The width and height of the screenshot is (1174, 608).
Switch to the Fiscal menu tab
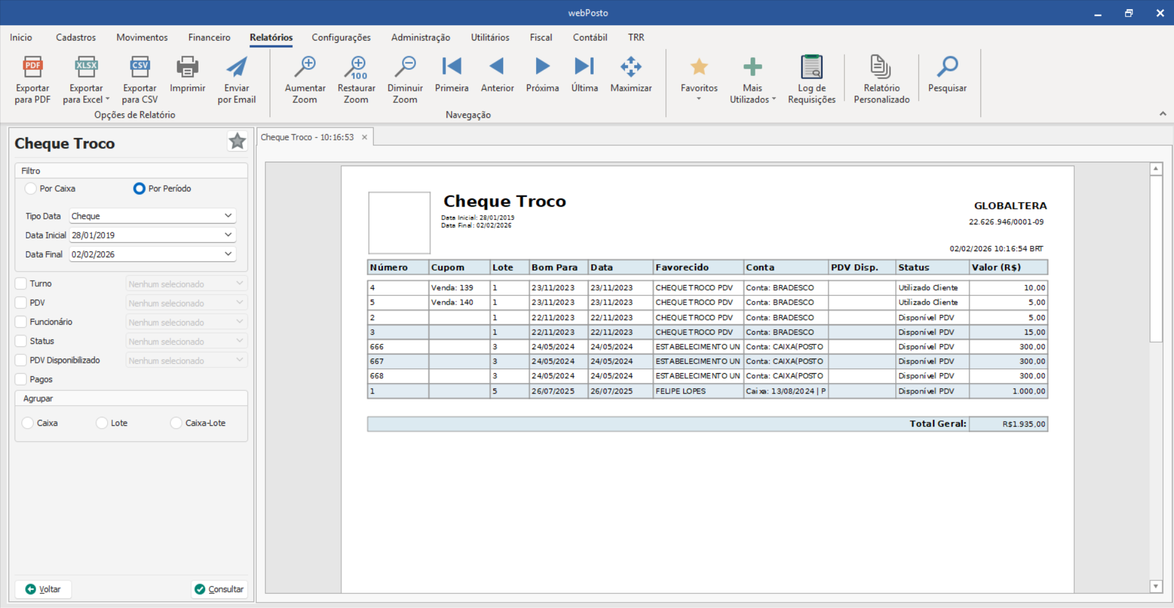(x=540, y=37)
